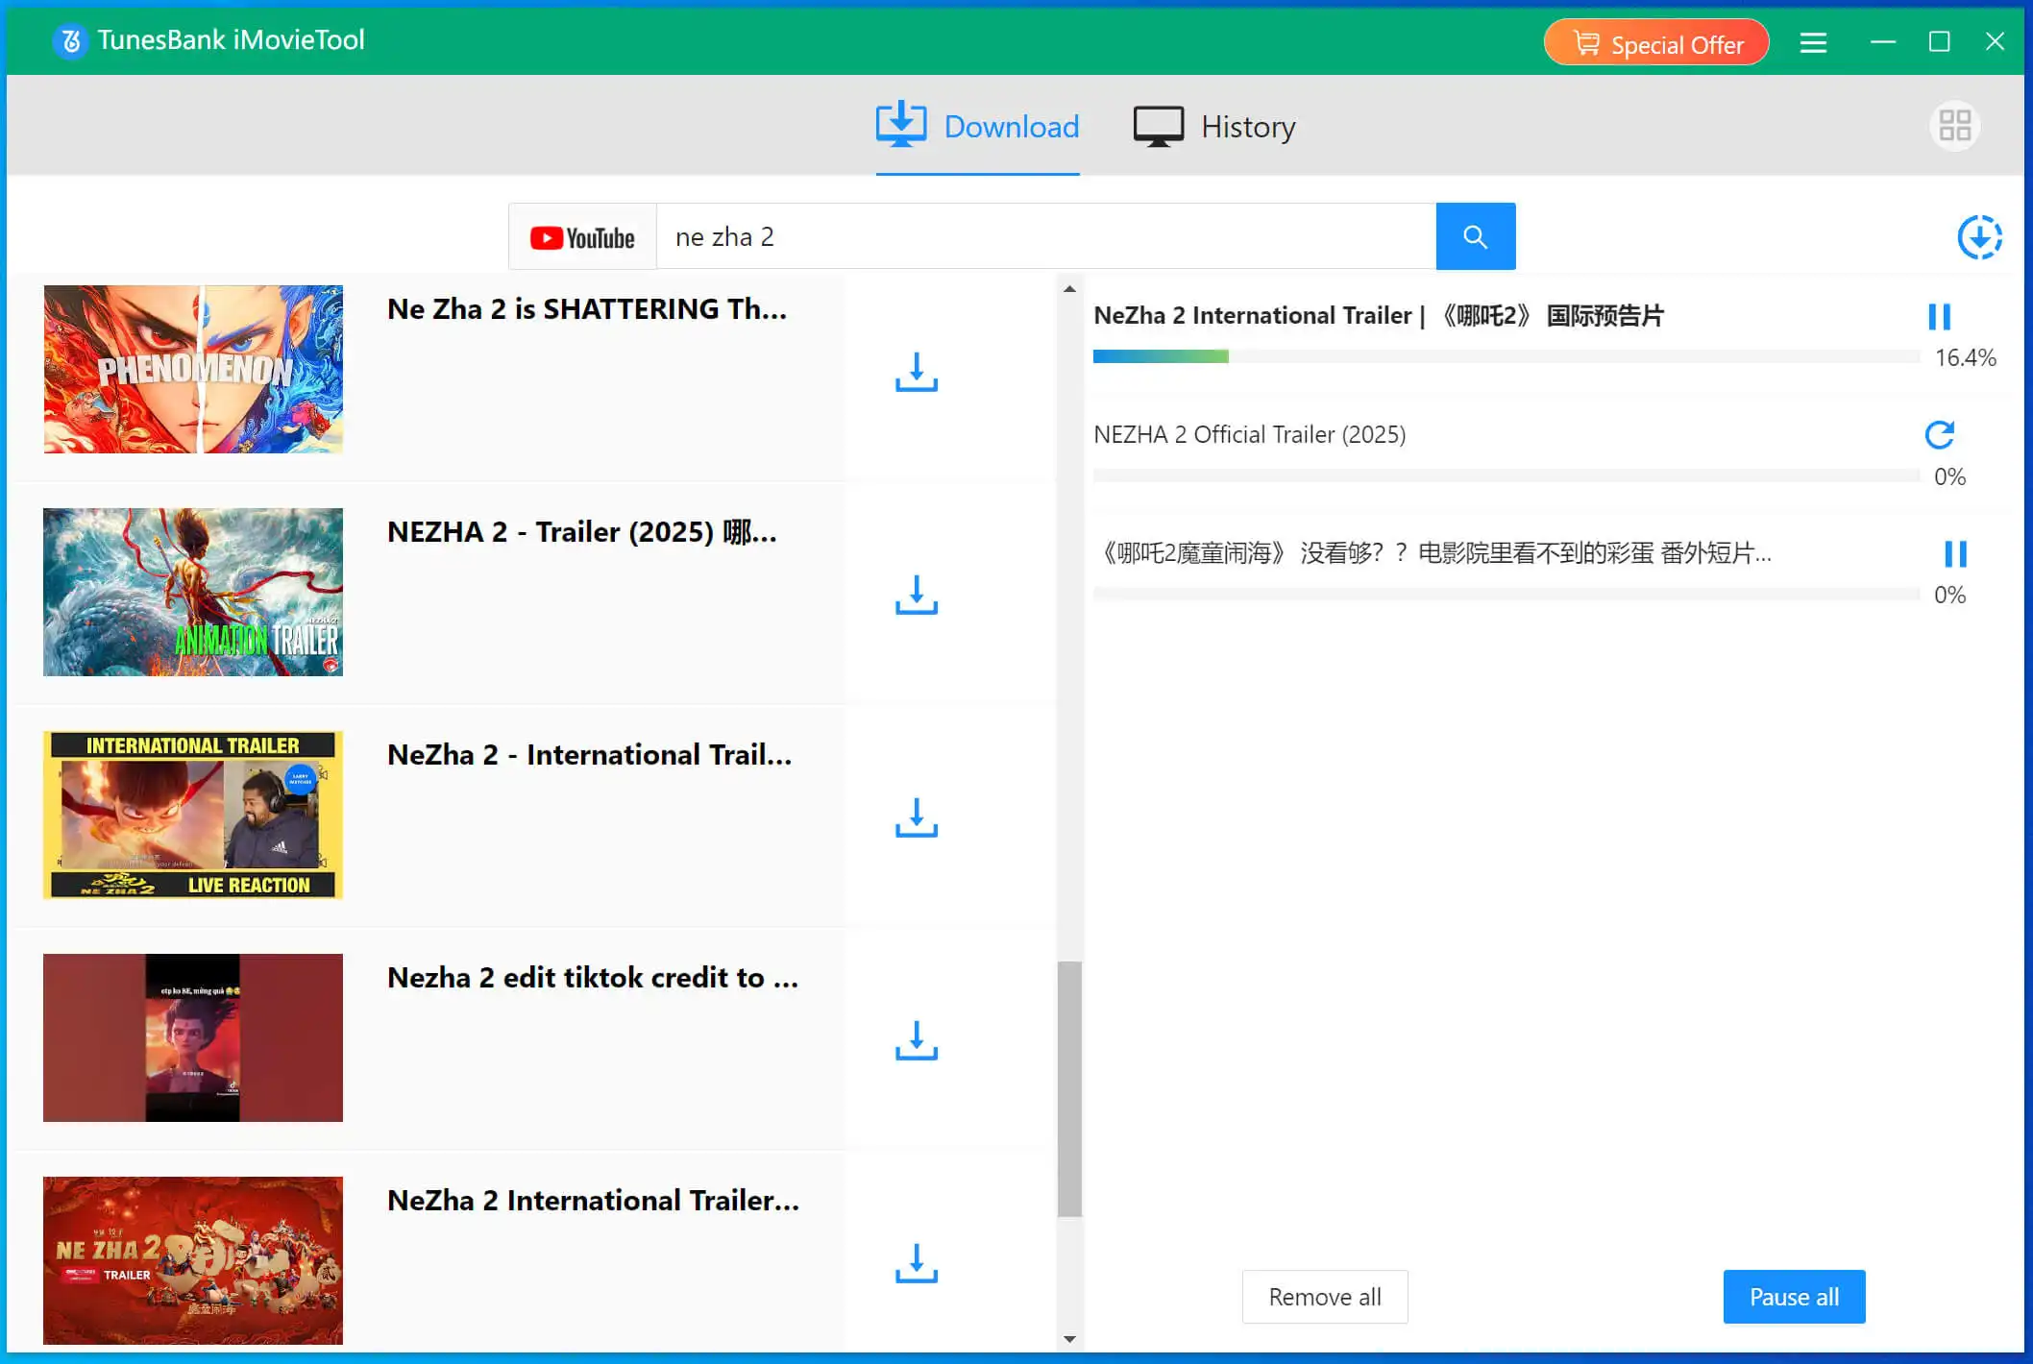Screen dimensions: 2033x1364
Task: Open the grid view icon at top right
Action: click(x=1954, y=126)
